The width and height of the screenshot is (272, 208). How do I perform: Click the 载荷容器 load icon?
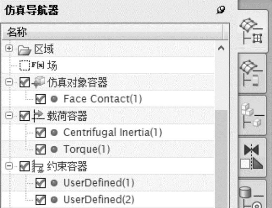pos(38,116)
